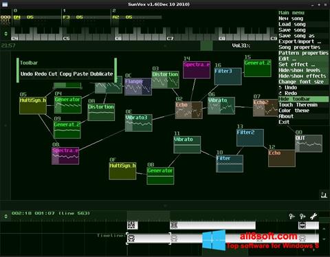Select the Echo2 module node
The width and height of the screenshot is (330, 257).
click(265, 108)
